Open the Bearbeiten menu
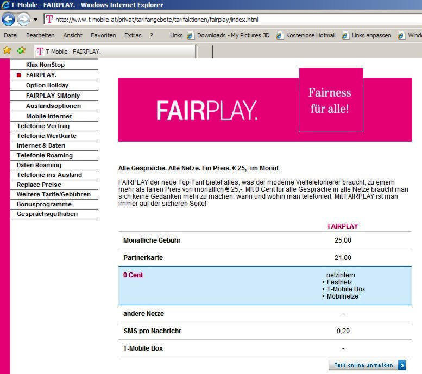This screenshot has width=422, height=374. click(40, 35)
